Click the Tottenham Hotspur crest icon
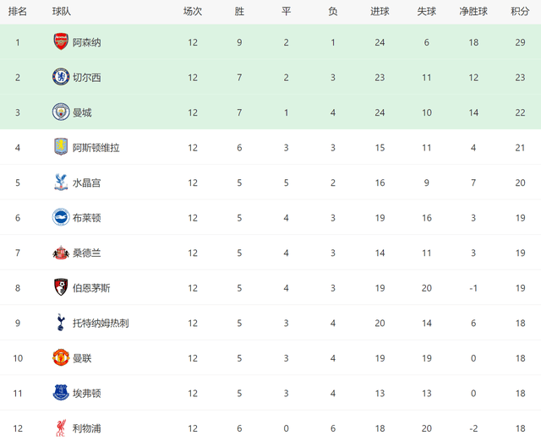The height and width of the screenshot is (441, 541). click(61, 323)
